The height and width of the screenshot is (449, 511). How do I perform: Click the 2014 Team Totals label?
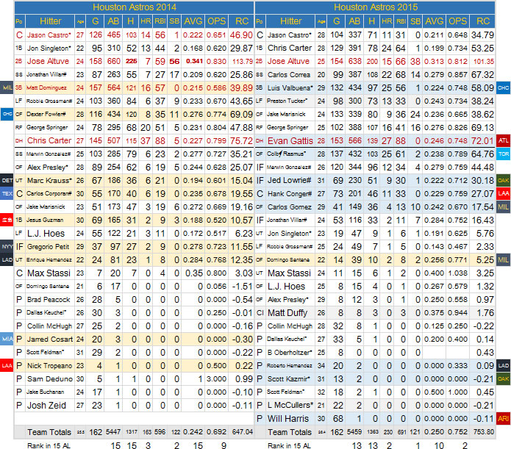49,432
